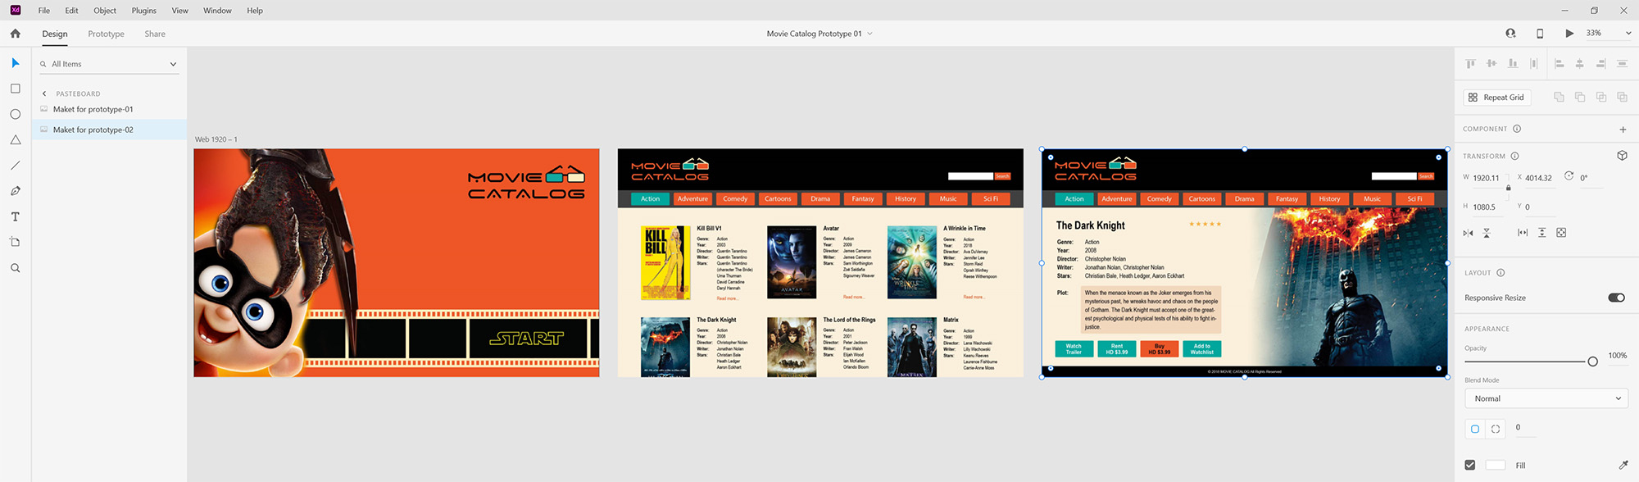The height and width of the screenshot is (482, 1639).
Task: Uncheck the Fill checkbox
Action: (1470, 466)
